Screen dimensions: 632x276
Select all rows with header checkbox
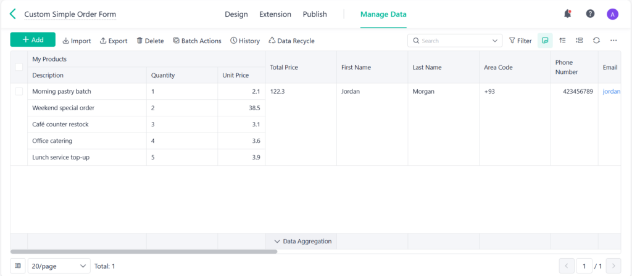19,67
